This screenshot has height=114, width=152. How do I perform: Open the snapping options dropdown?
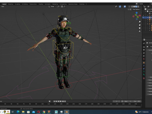click(65, 7)
